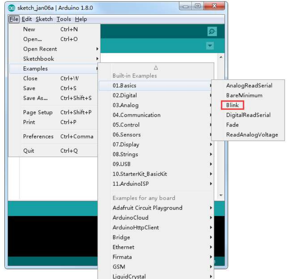Select Close in the File menu
This screenshot has width=293, height=279.
(54, 79)
